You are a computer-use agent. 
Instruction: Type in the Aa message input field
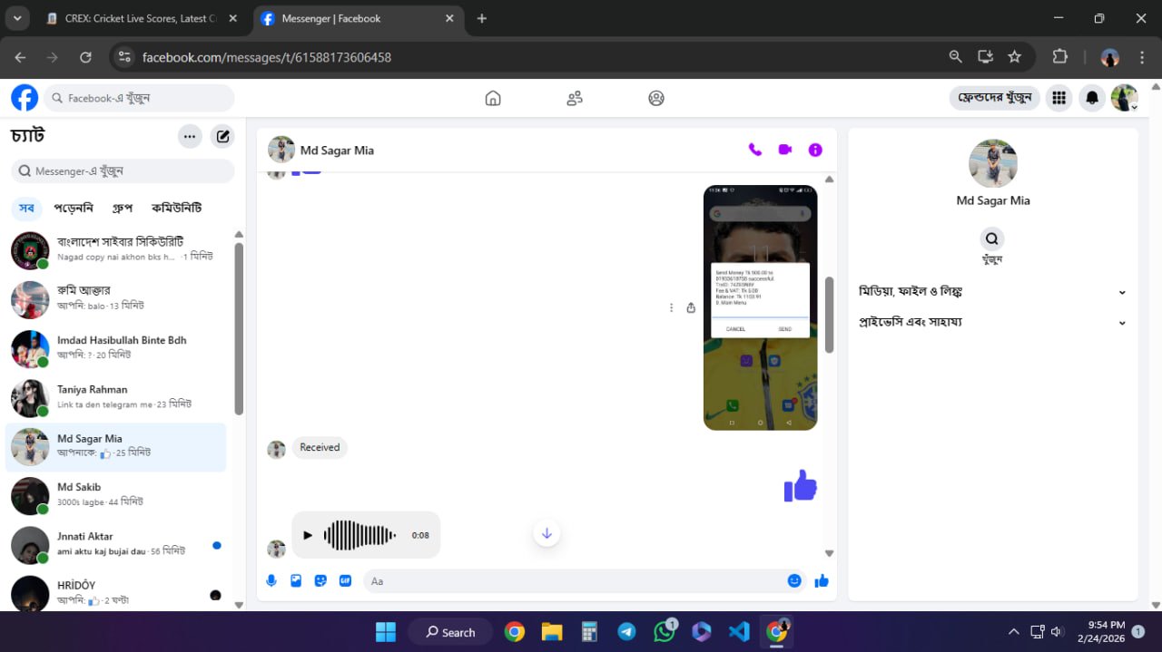[545, 580]
